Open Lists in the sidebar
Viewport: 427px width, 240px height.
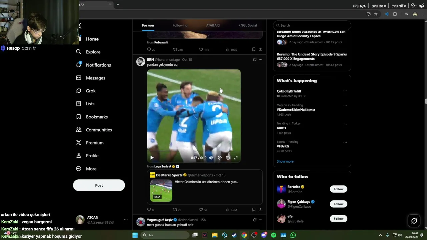[85, 104]
